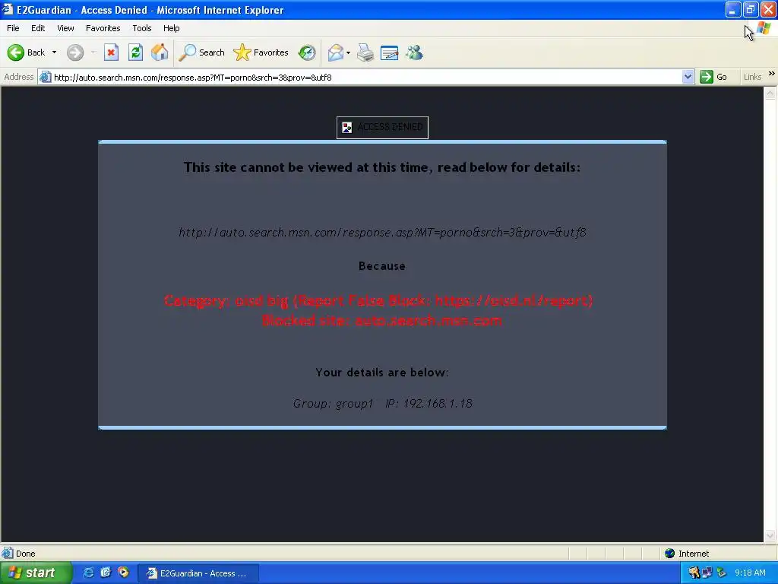Image resolution: width=778 pixels, height=584 pixels.
Task: Close the Internet Explorer window
Action: 768,9
